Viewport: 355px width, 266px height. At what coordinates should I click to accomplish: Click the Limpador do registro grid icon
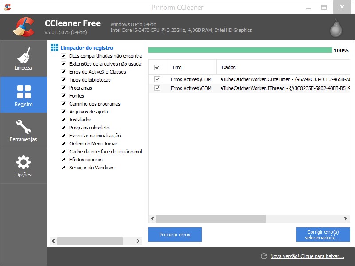(54, 47)
